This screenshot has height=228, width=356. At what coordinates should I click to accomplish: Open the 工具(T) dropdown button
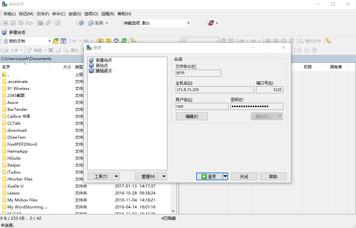[104, 177]
